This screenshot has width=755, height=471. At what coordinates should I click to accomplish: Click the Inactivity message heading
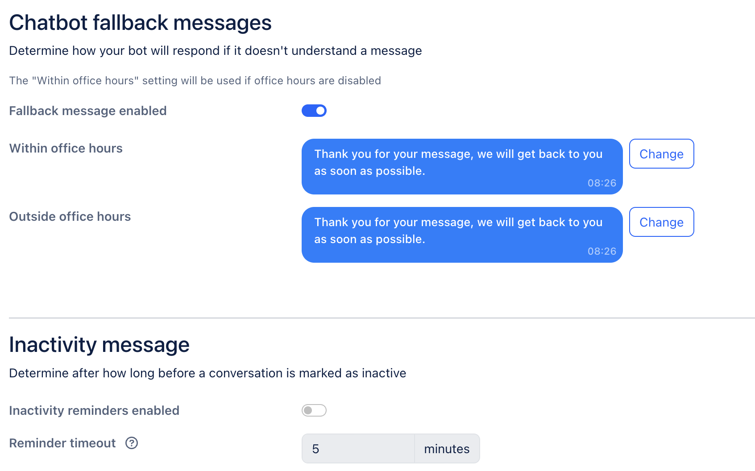[99, 345]
